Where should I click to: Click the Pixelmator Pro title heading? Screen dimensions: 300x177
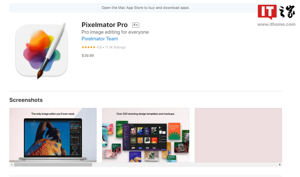(104, 25)
